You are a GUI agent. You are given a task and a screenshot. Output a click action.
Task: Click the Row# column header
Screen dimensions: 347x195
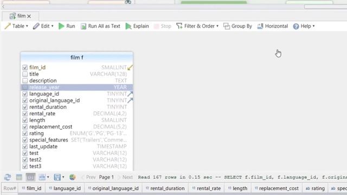pos(10,188)
